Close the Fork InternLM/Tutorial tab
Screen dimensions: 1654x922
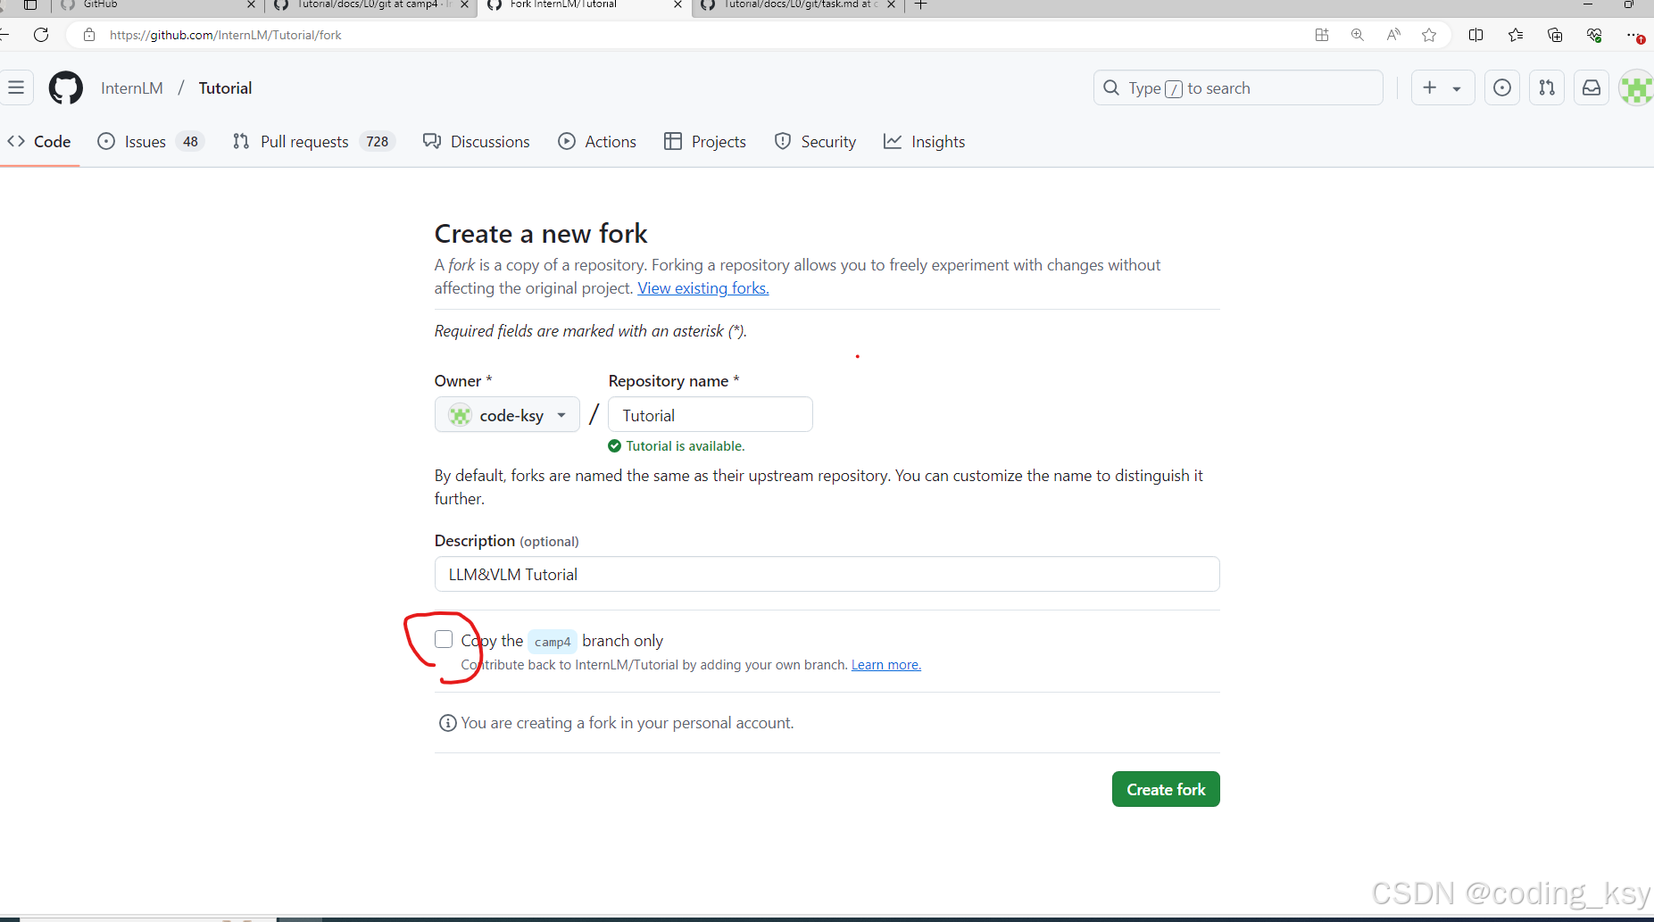point(677,4)
